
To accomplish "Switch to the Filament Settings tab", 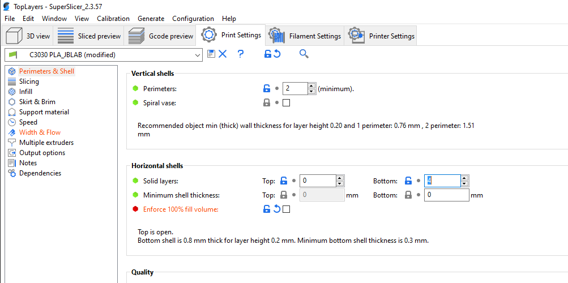I will (x=304, y=36).
